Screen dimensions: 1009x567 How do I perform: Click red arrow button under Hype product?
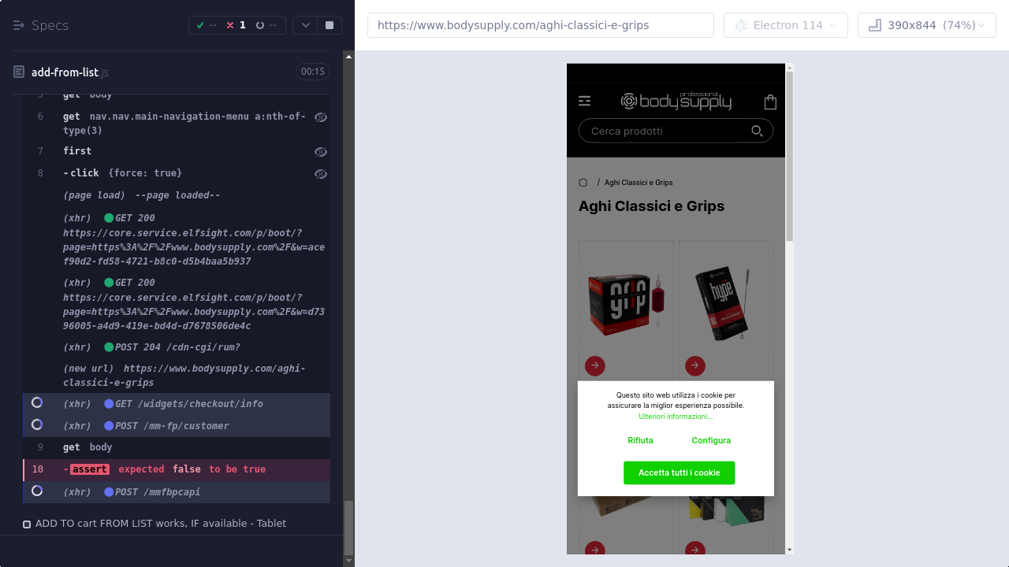point(694,365)
